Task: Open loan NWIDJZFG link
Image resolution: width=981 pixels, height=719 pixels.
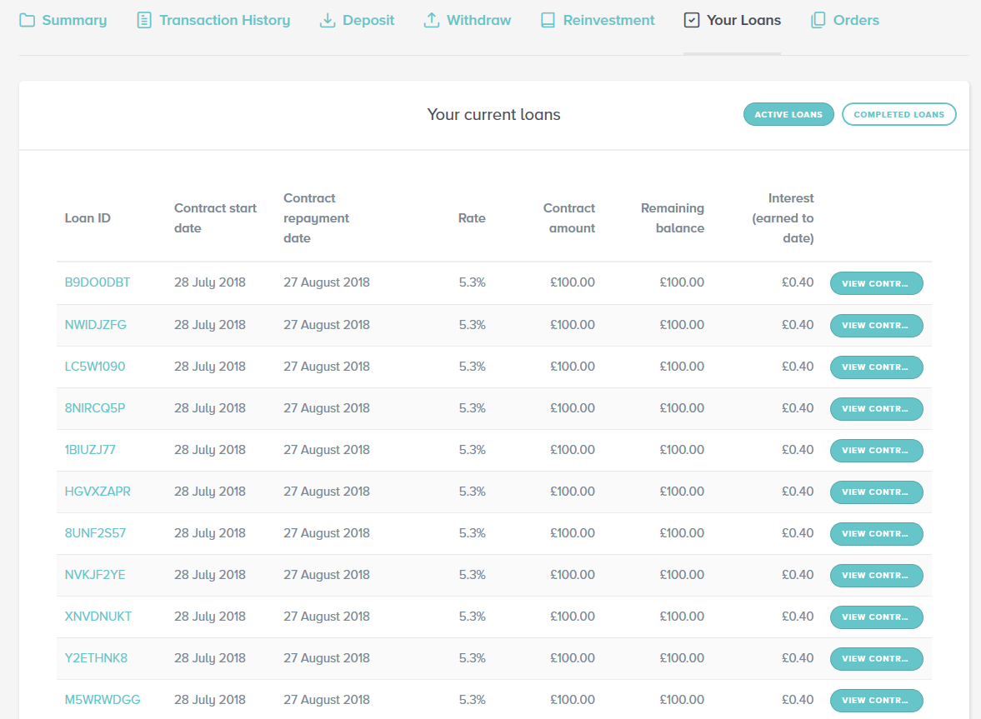Action: (x=96, y=325)
